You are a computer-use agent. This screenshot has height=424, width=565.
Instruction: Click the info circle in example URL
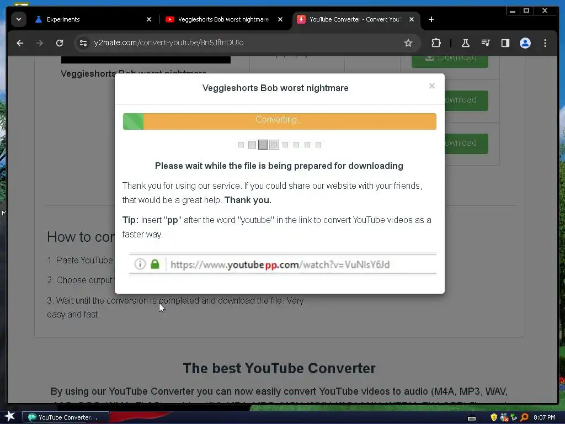pyautogui.click(x=140, y=264)
